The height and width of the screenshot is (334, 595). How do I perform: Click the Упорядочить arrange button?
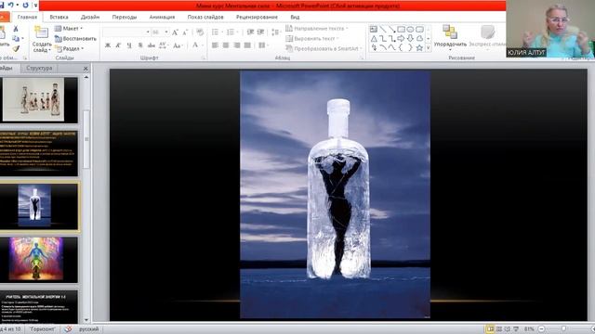click(450, 38)
